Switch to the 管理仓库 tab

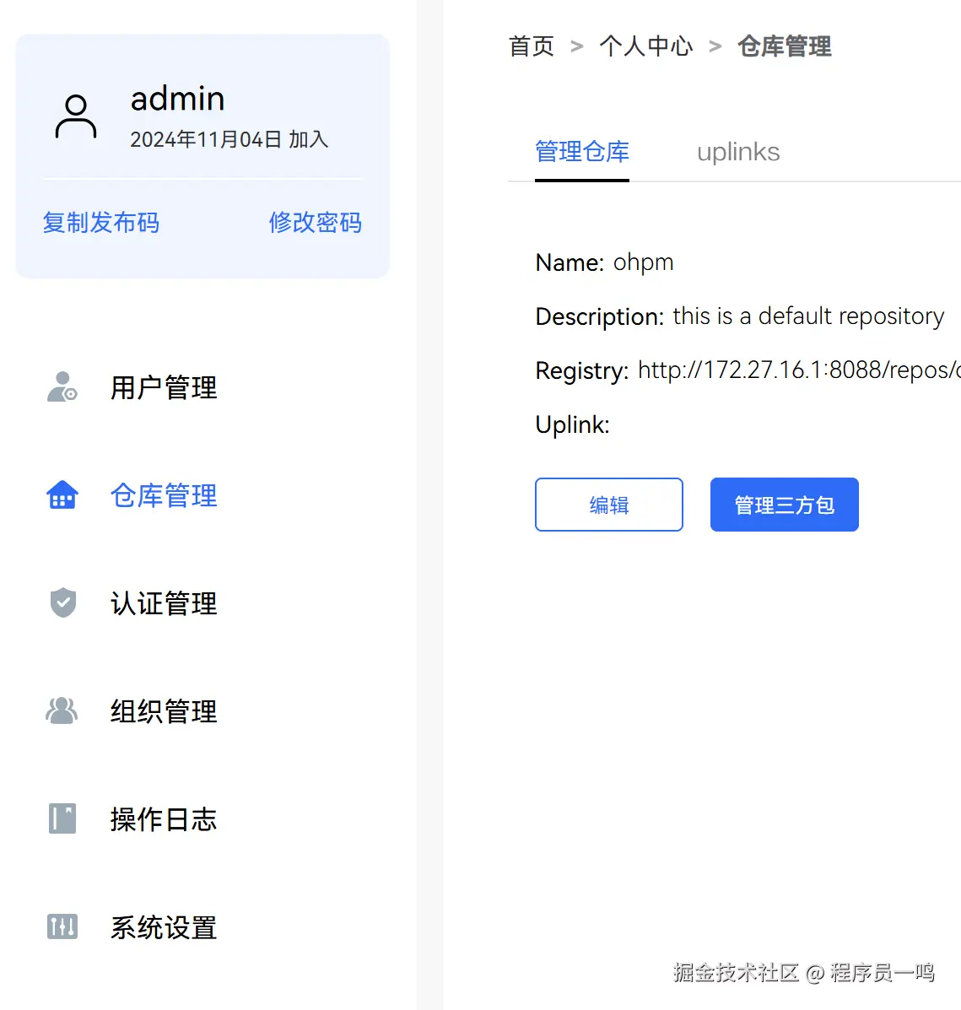581,152
